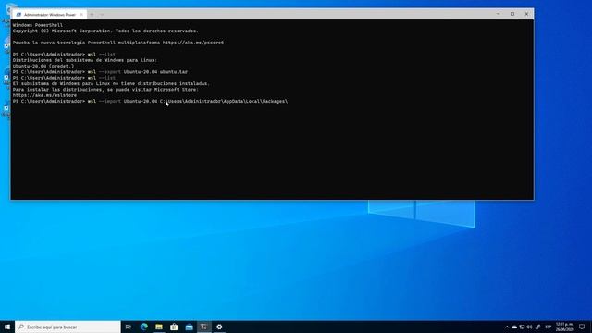Minimize the Windows Terminal window

pyautogui.click(x=498, y=14)
